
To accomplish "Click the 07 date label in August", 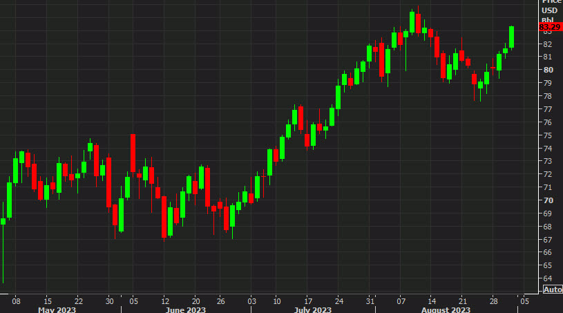I will (x=401, y=301).
